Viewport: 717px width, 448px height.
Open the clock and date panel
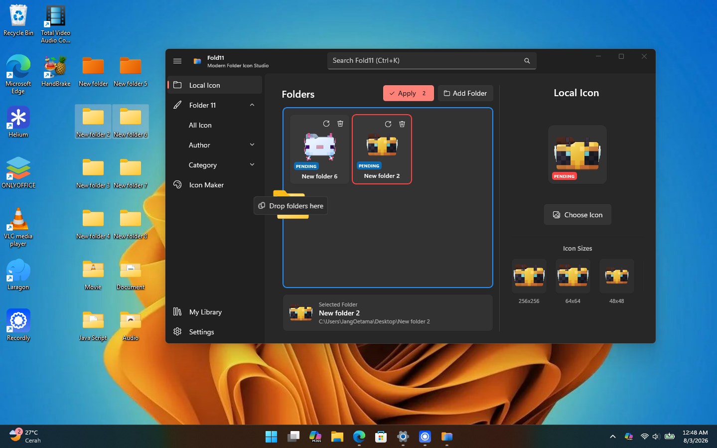(695, 437)
